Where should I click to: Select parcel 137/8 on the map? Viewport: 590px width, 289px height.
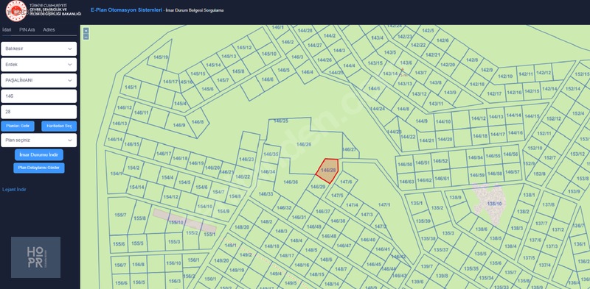pos(548,204)
